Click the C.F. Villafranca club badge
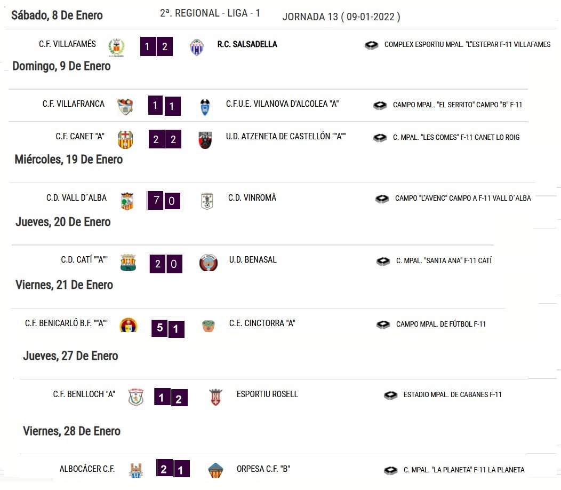561x490 pixels. pyautogui.click(x=125, y=107)
